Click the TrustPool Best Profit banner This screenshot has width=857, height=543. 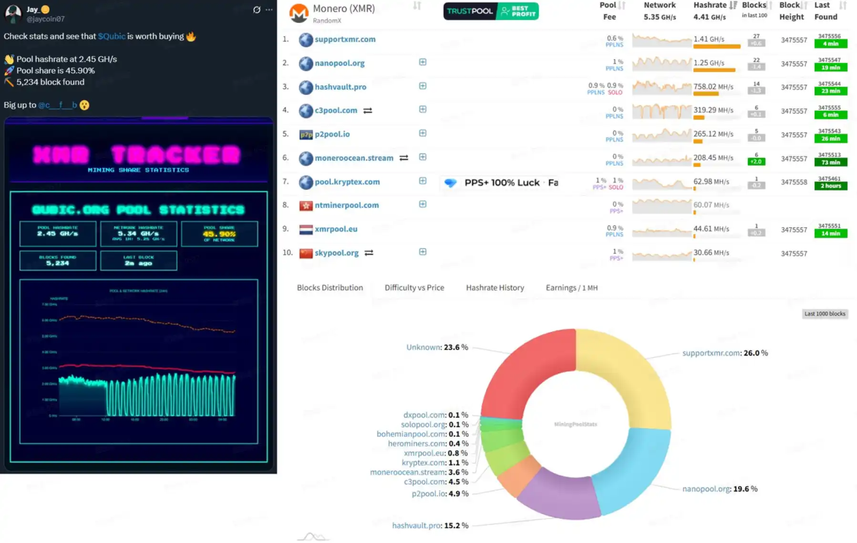491,11
